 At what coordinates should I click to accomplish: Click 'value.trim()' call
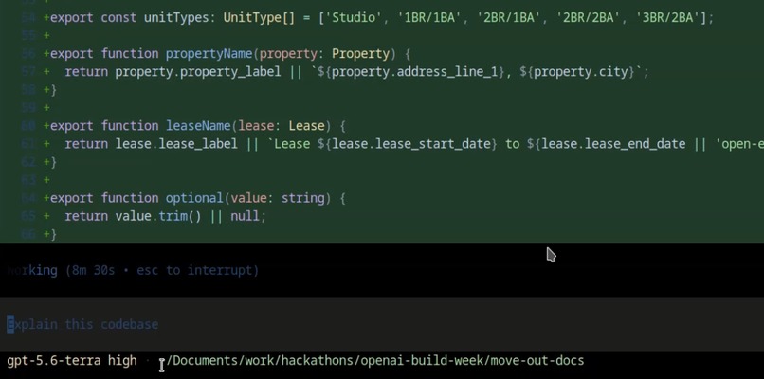(158, 216)
